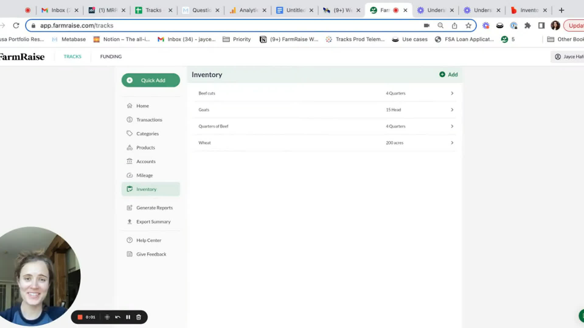Image resolution: width=584 pixels, height=328 pixels.
Task: Stop recording with the red square
Action: tap(80, 317)
